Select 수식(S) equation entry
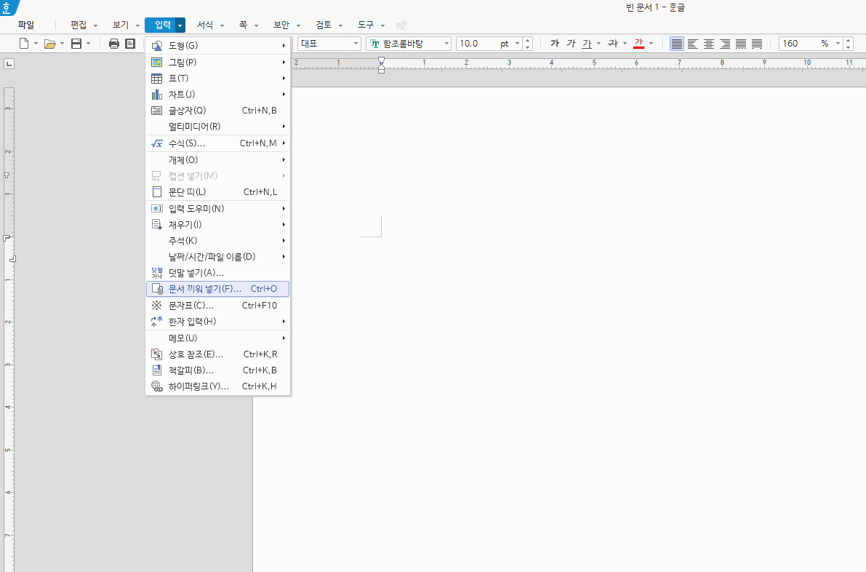 [x=217, y=143]
